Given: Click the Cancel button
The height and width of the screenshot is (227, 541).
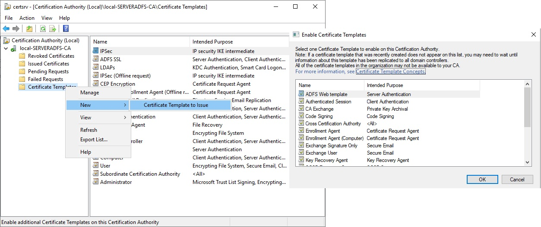Looking at the screenshot, I should (x=517, y=180).
